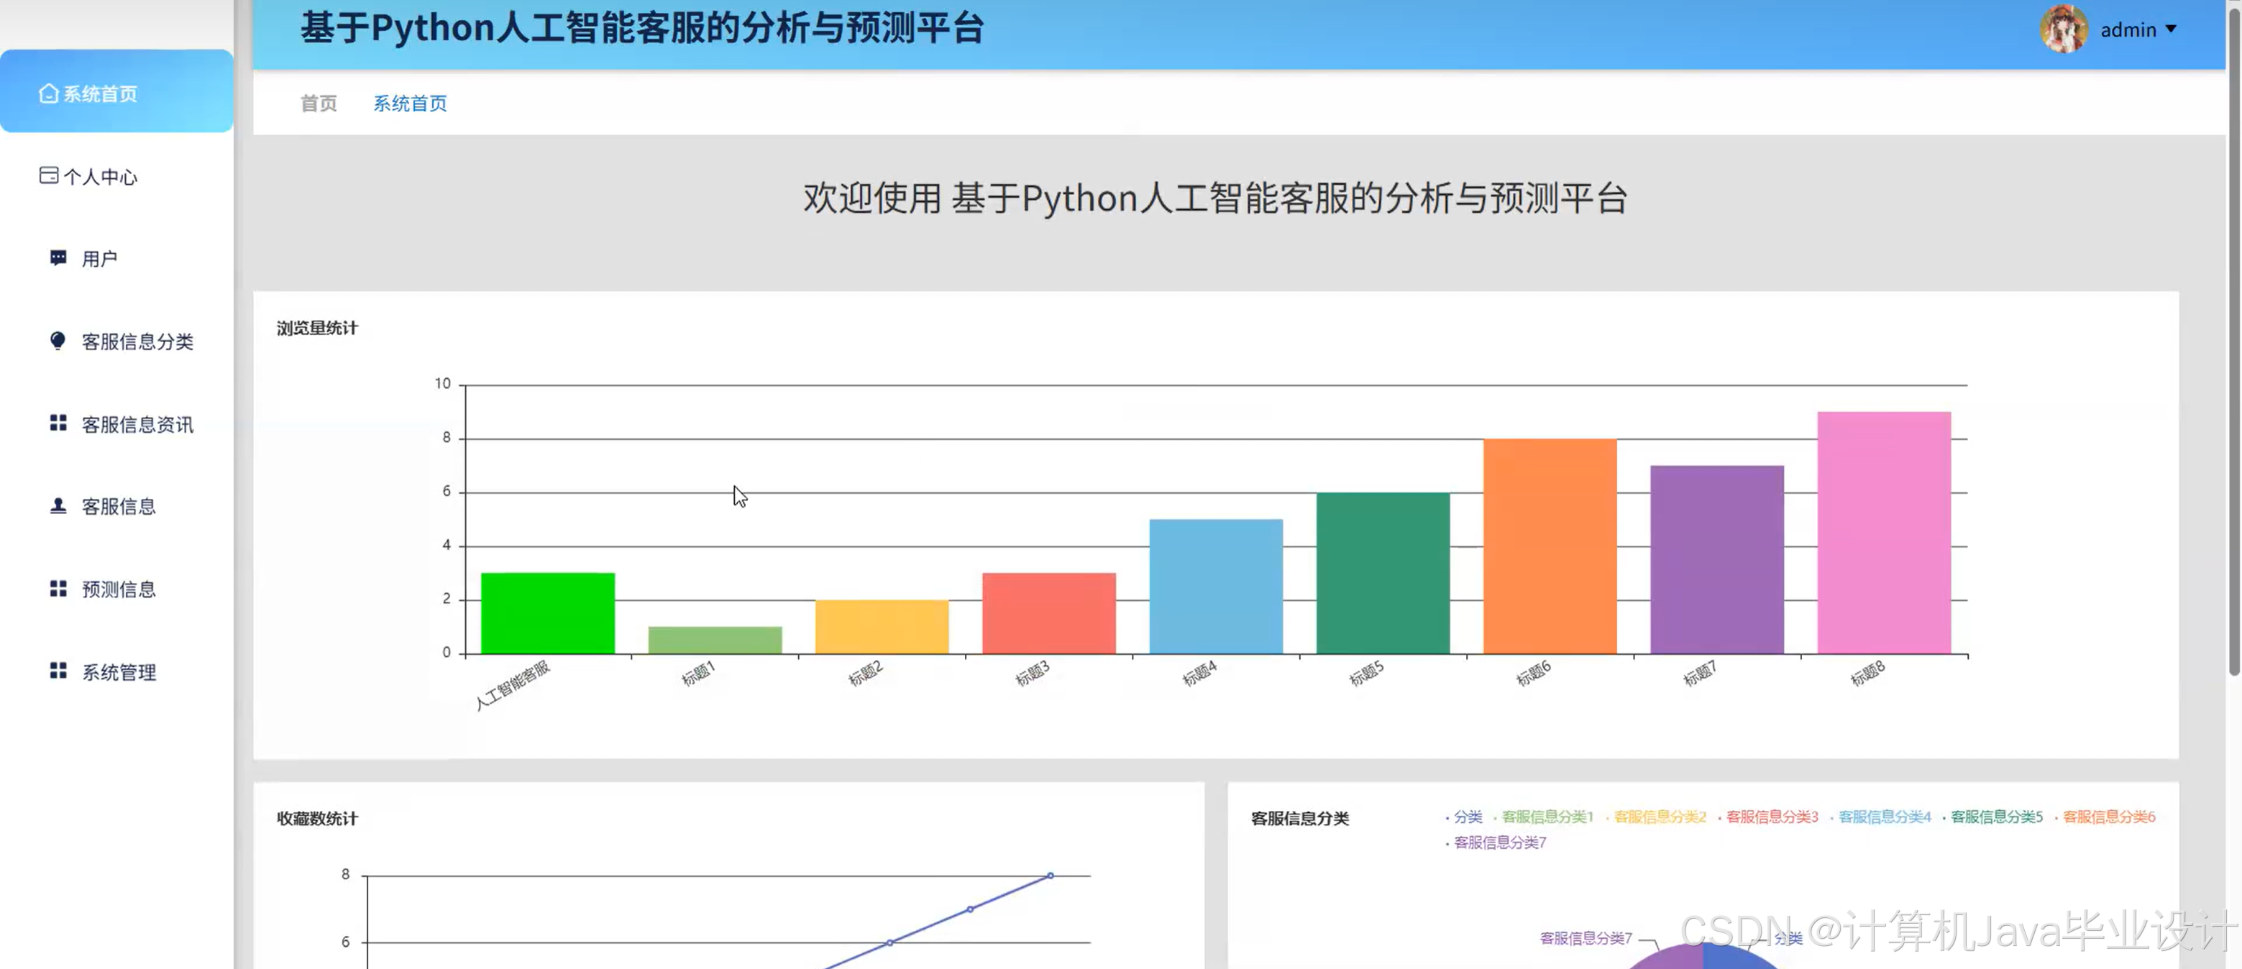This screenshot has width=2242, height=969.
Task: Open 系统管理 sidebar menu item
Action: point(116,671)
